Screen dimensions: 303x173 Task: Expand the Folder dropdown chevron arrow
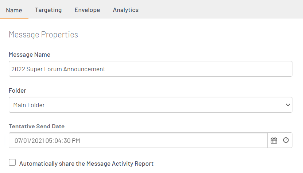pyautogui.click(x=288, y=105)
